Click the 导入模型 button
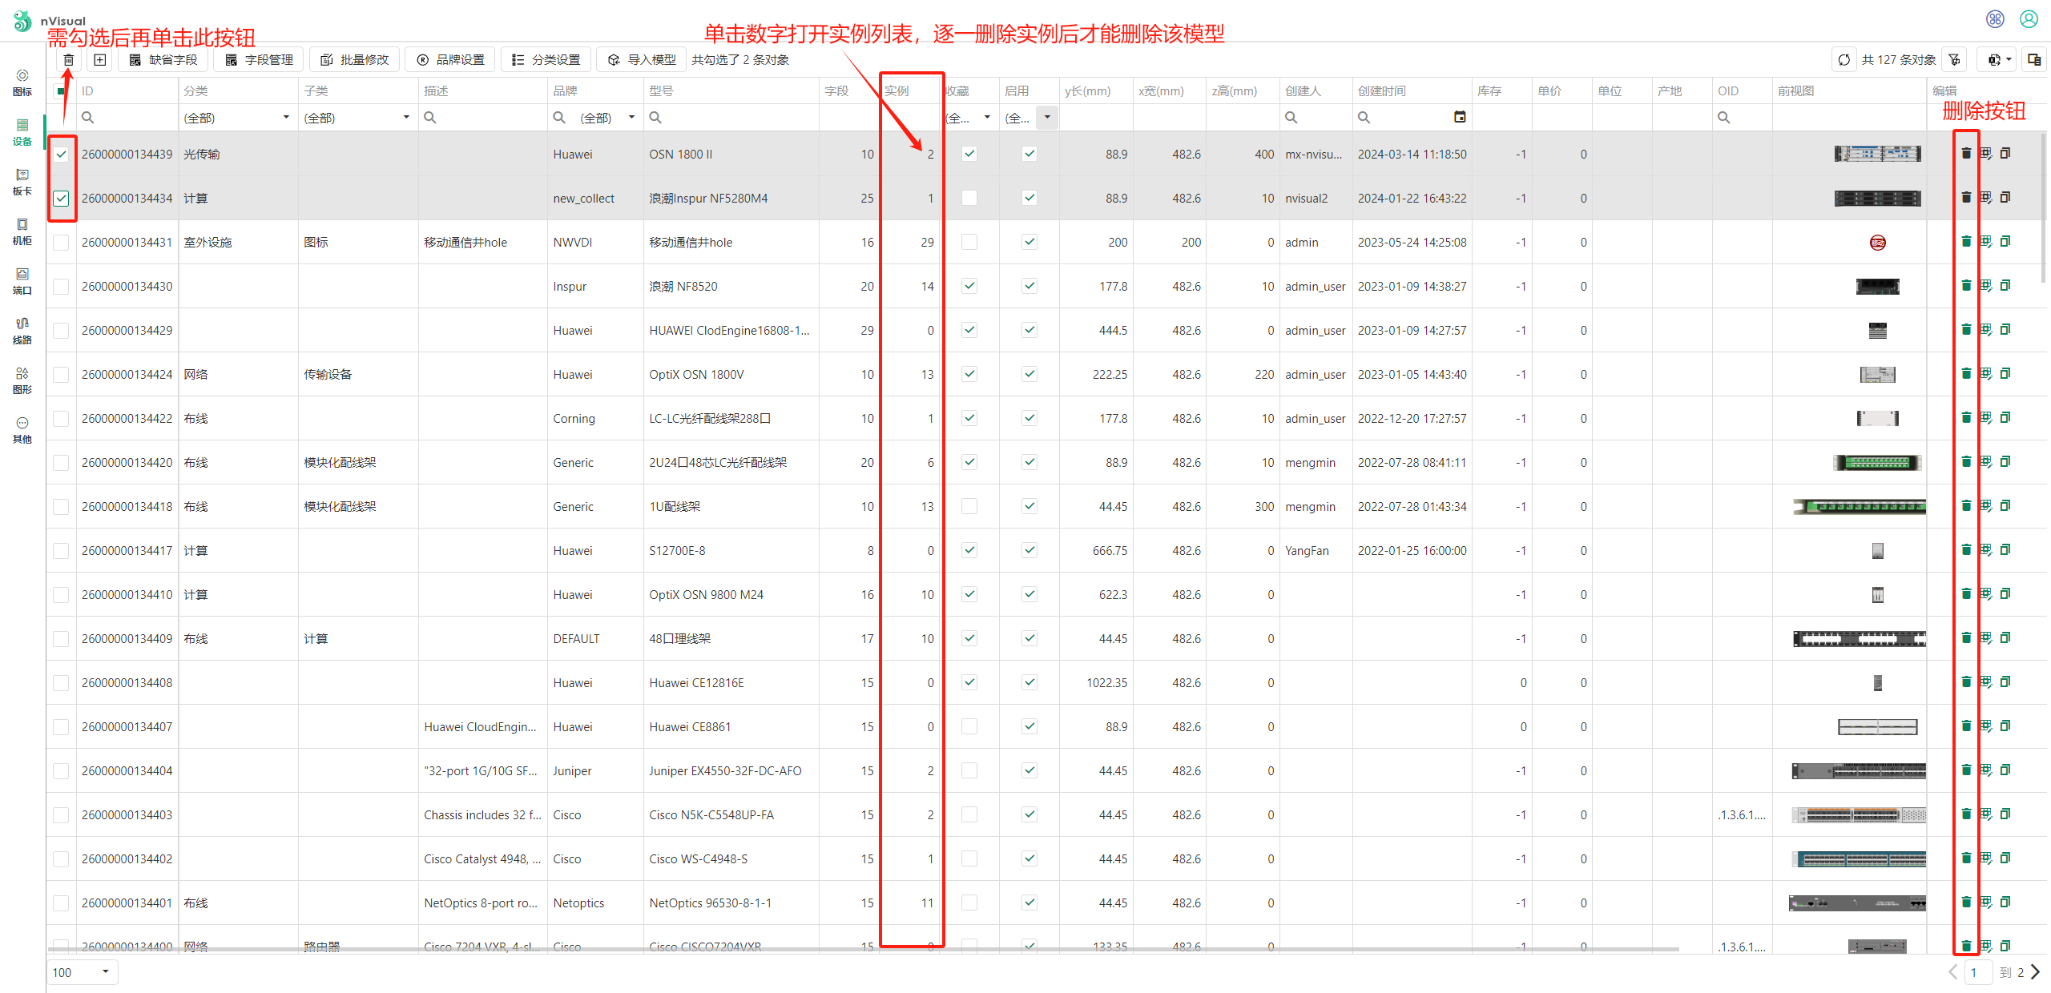The width and height of the screenshot is (2051, 993). [643, 60]
